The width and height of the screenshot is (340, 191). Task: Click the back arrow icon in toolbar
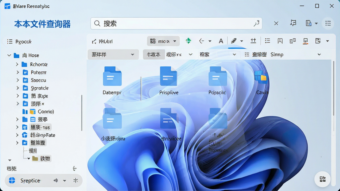[202, 41]
